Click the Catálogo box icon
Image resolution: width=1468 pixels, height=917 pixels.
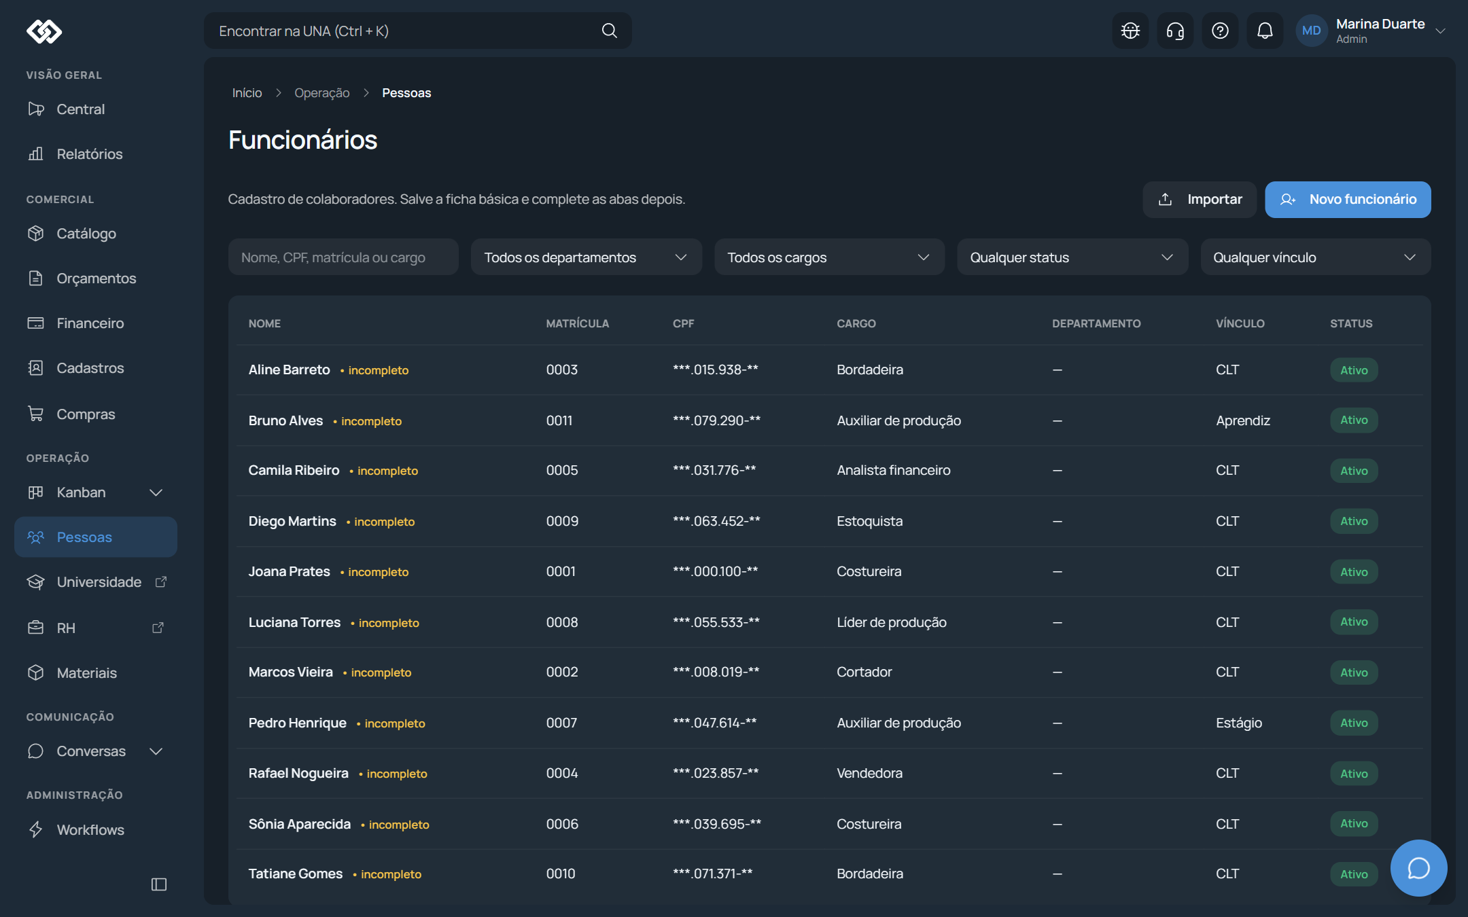click(x=36, y=234)
